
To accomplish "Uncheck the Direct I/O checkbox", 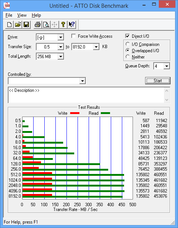I will tap(127, 36).
